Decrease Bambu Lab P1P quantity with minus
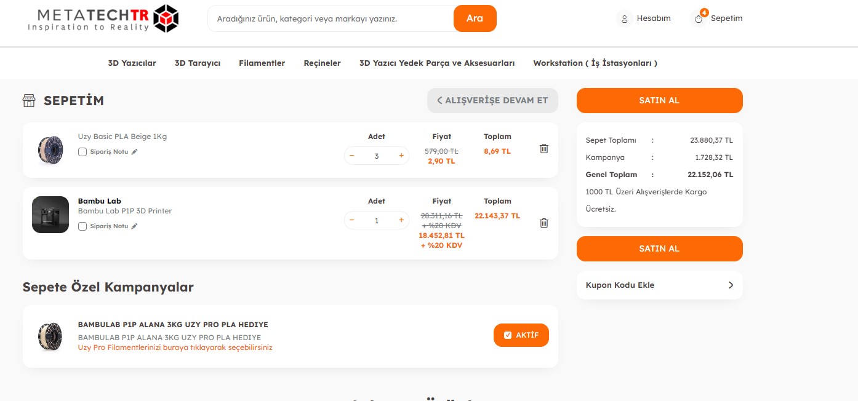This screenshot has width=858, height=401. click(352, 220)
